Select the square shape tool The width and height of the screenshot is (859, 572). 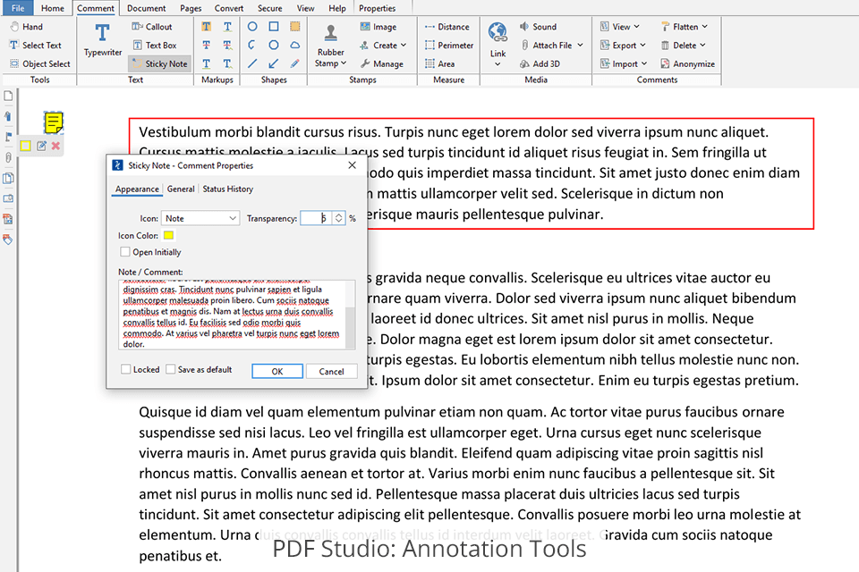point(274,26)
